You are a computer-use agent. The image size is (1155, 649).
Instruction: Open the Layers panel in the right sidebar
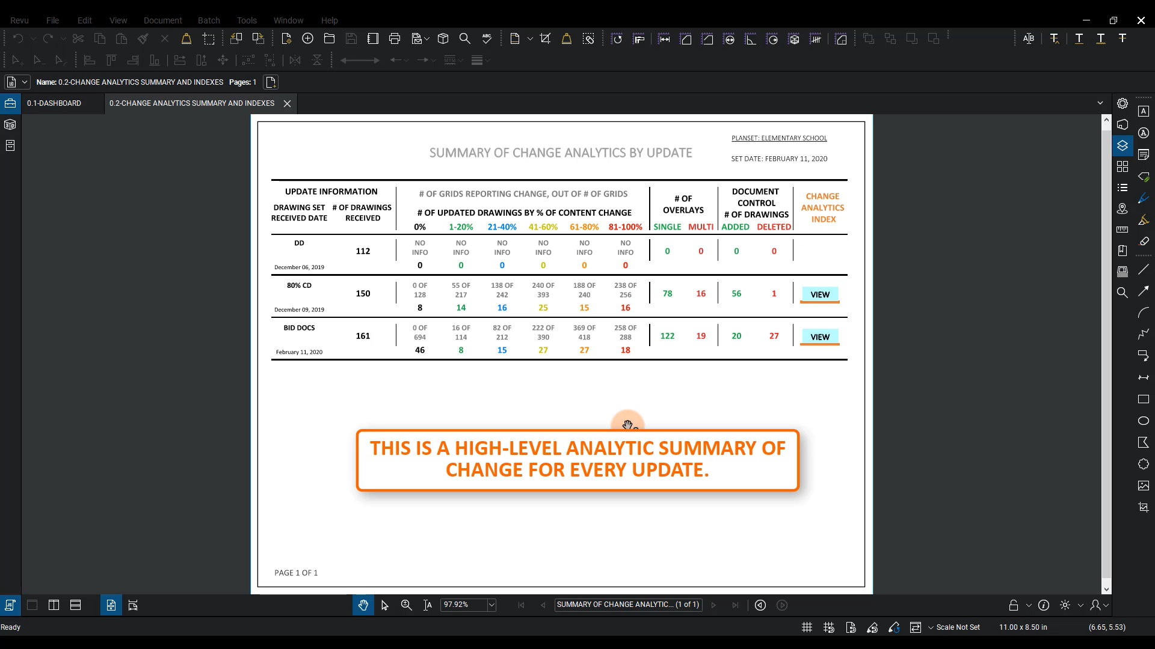tap(1123, 145)
